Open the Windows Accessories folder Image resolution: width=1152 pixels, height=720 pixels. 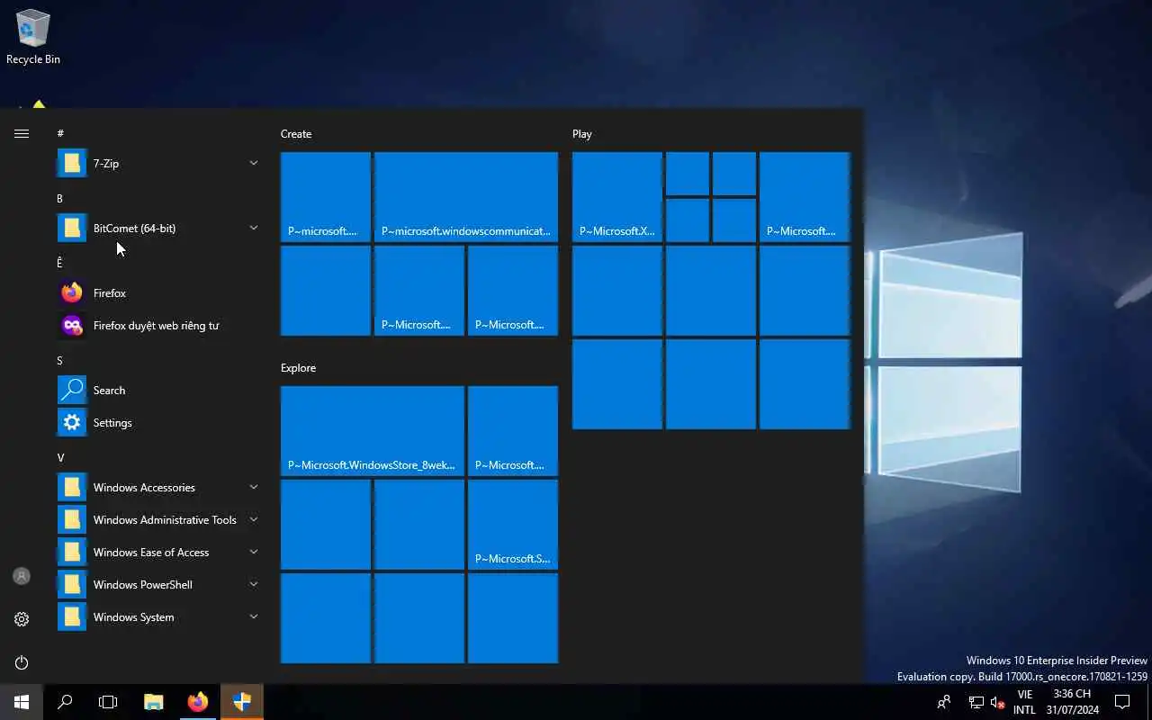(158, 488)
